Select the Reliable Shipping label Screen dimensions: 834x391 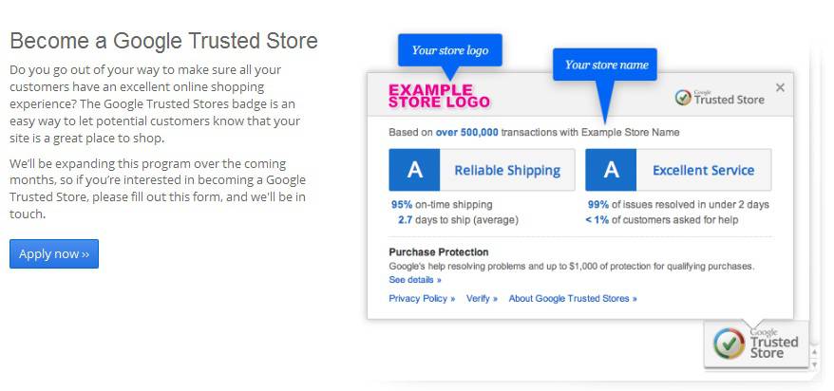coord(507,171)
